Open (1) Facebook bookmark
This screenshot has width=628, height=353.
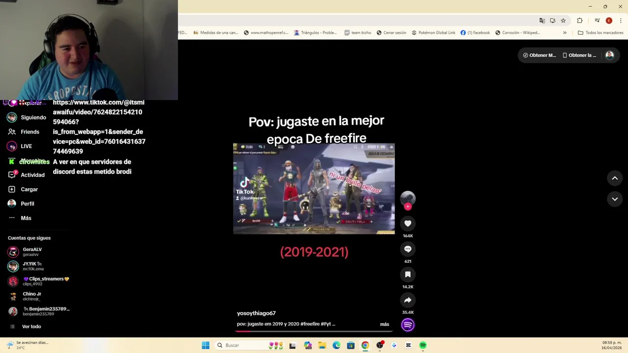click(475, 33)
